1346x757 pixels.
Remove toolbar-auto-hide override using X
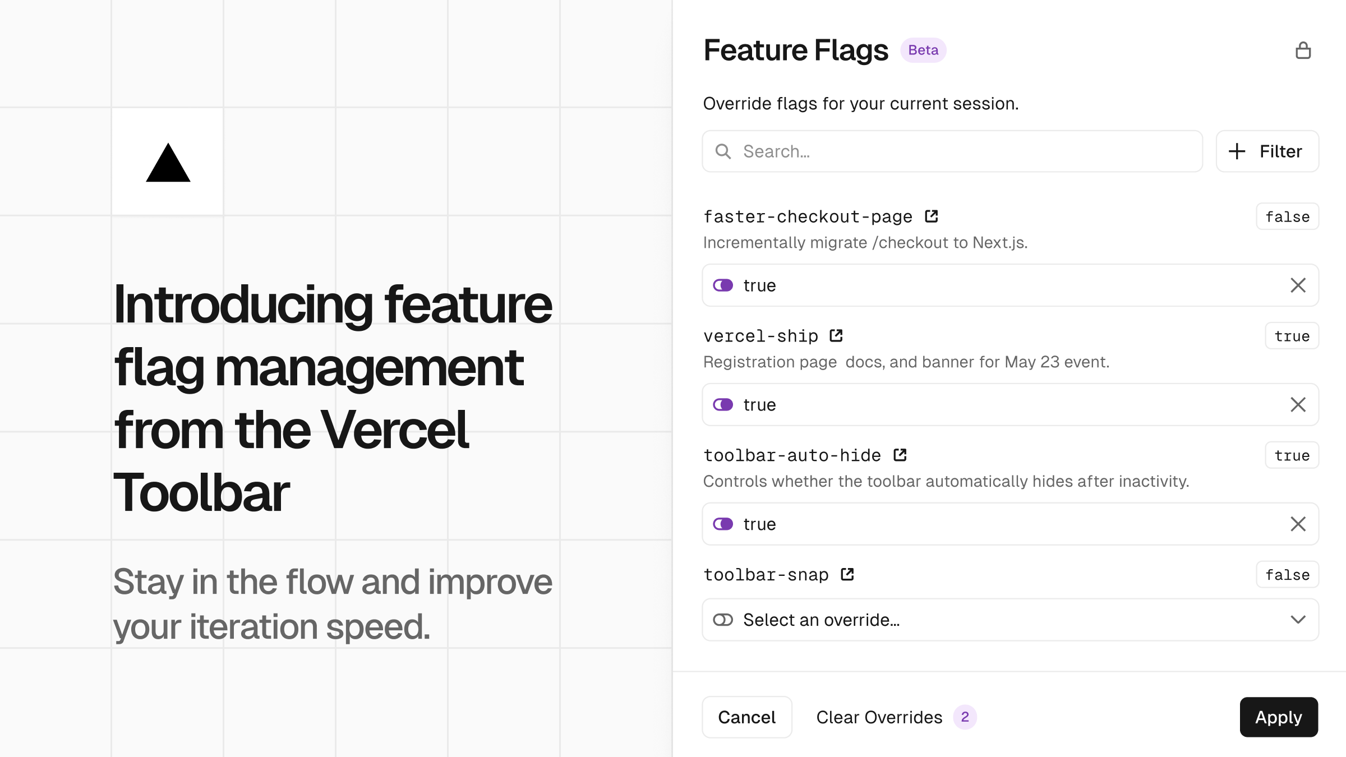1298,524
